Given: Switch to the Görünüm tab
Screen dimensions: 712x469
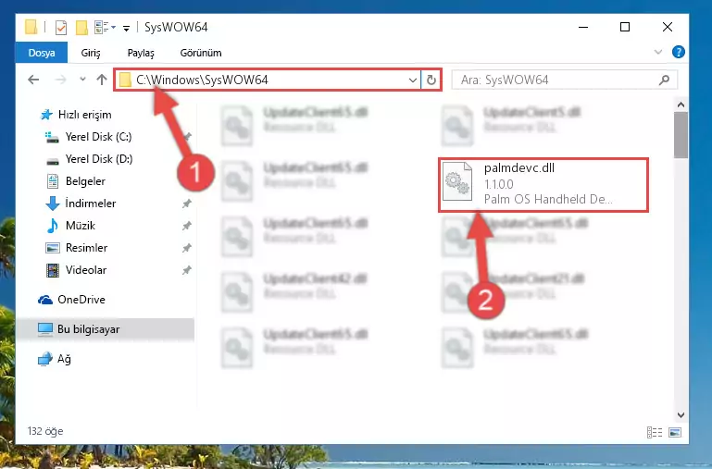Looking at the screenshot, I should pos(201,53).
